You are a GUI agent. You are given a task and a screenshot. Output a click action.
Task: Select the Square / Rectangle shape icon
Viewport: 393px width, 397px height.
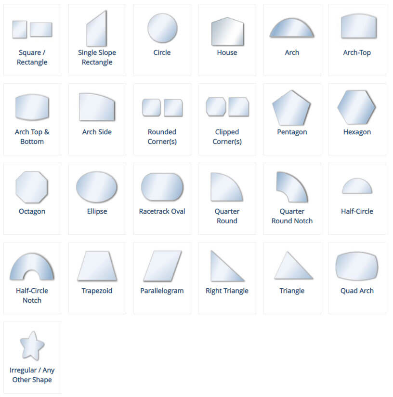point(32,30)
